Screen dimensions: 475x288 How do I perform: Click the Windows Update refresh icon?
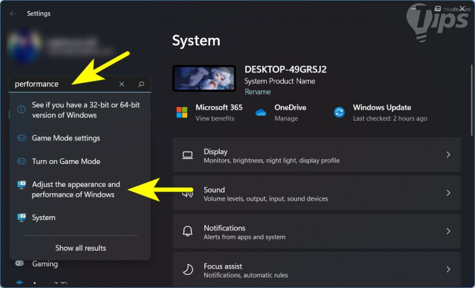(339, 112)
